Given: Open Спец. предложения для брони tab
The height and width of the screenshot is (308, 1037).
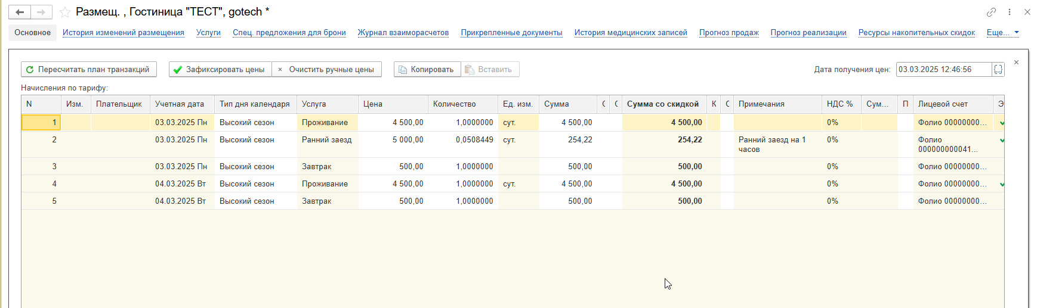Looking at the screenshot, I should pos(289,33).
